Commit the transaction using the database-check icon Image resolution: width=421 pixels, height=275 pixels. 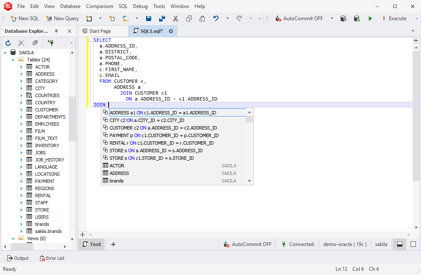pos(356,19)
